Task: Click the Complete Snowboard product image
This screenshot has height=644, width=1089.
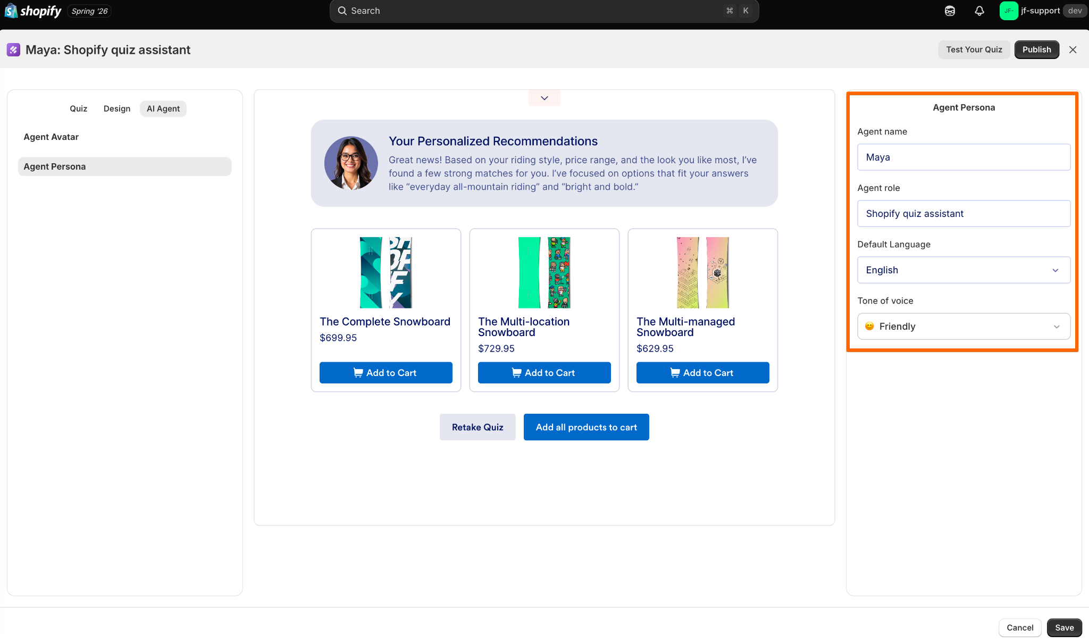Action: click(386, 272)
